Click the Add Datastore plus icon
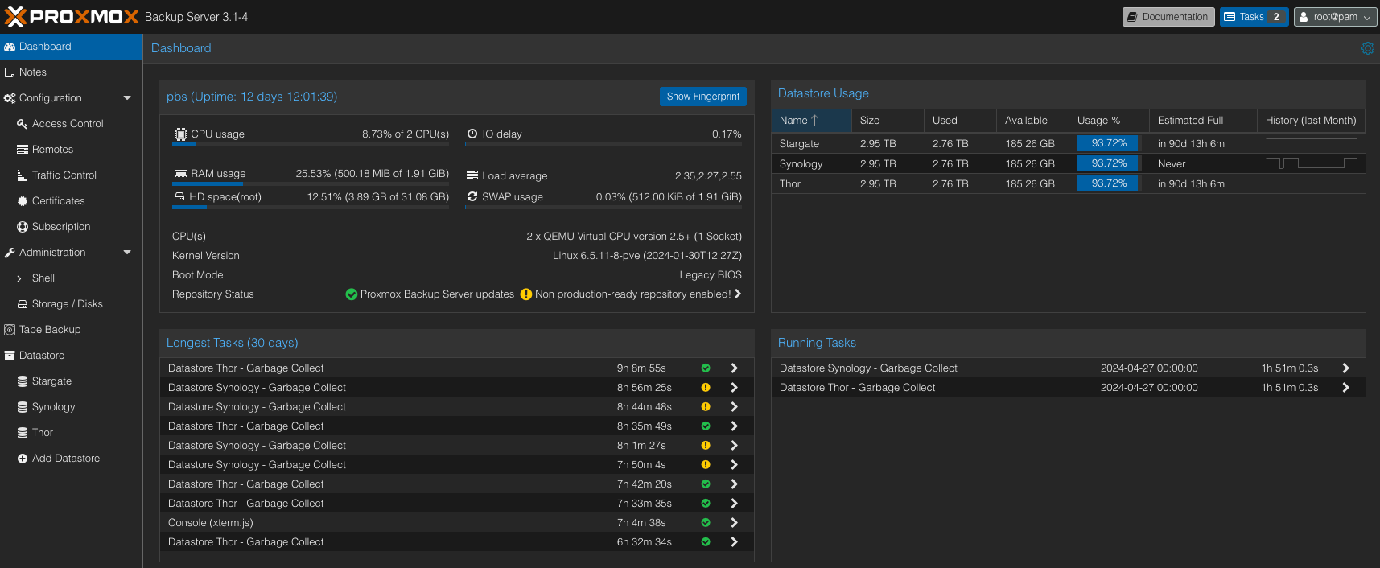Image resolution: width=1380 pixels, height=568 pixels. [x=23, y=459]
